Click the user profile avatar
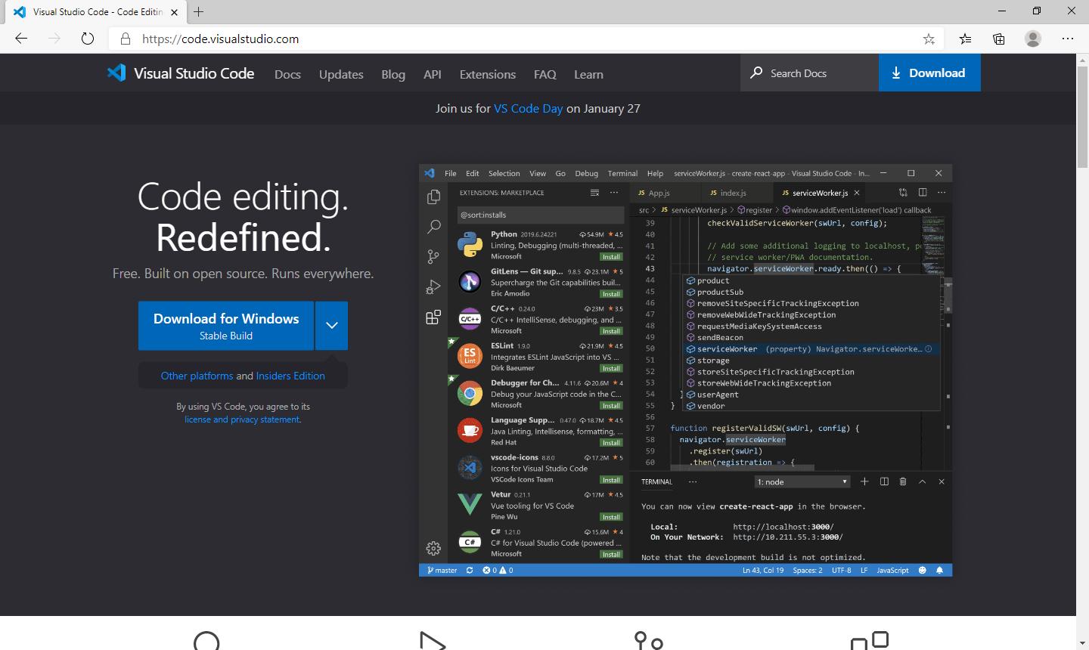The image size is (1089, 650). (x=1033, y=39)
